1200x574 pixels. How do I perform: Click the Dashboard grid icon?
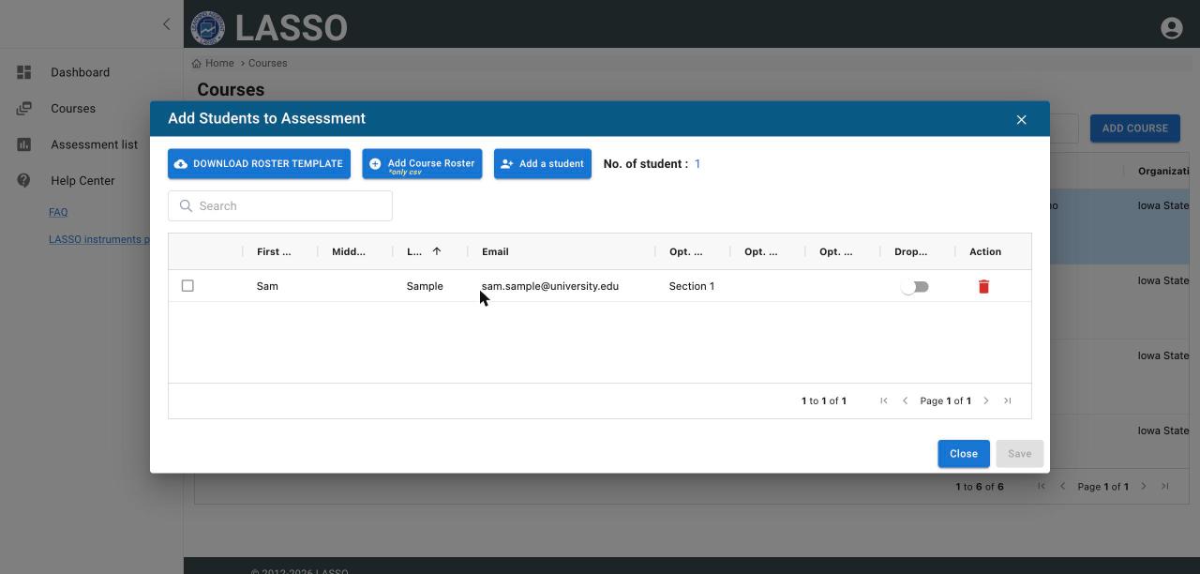pyautogui.click(x=24, y=72)
